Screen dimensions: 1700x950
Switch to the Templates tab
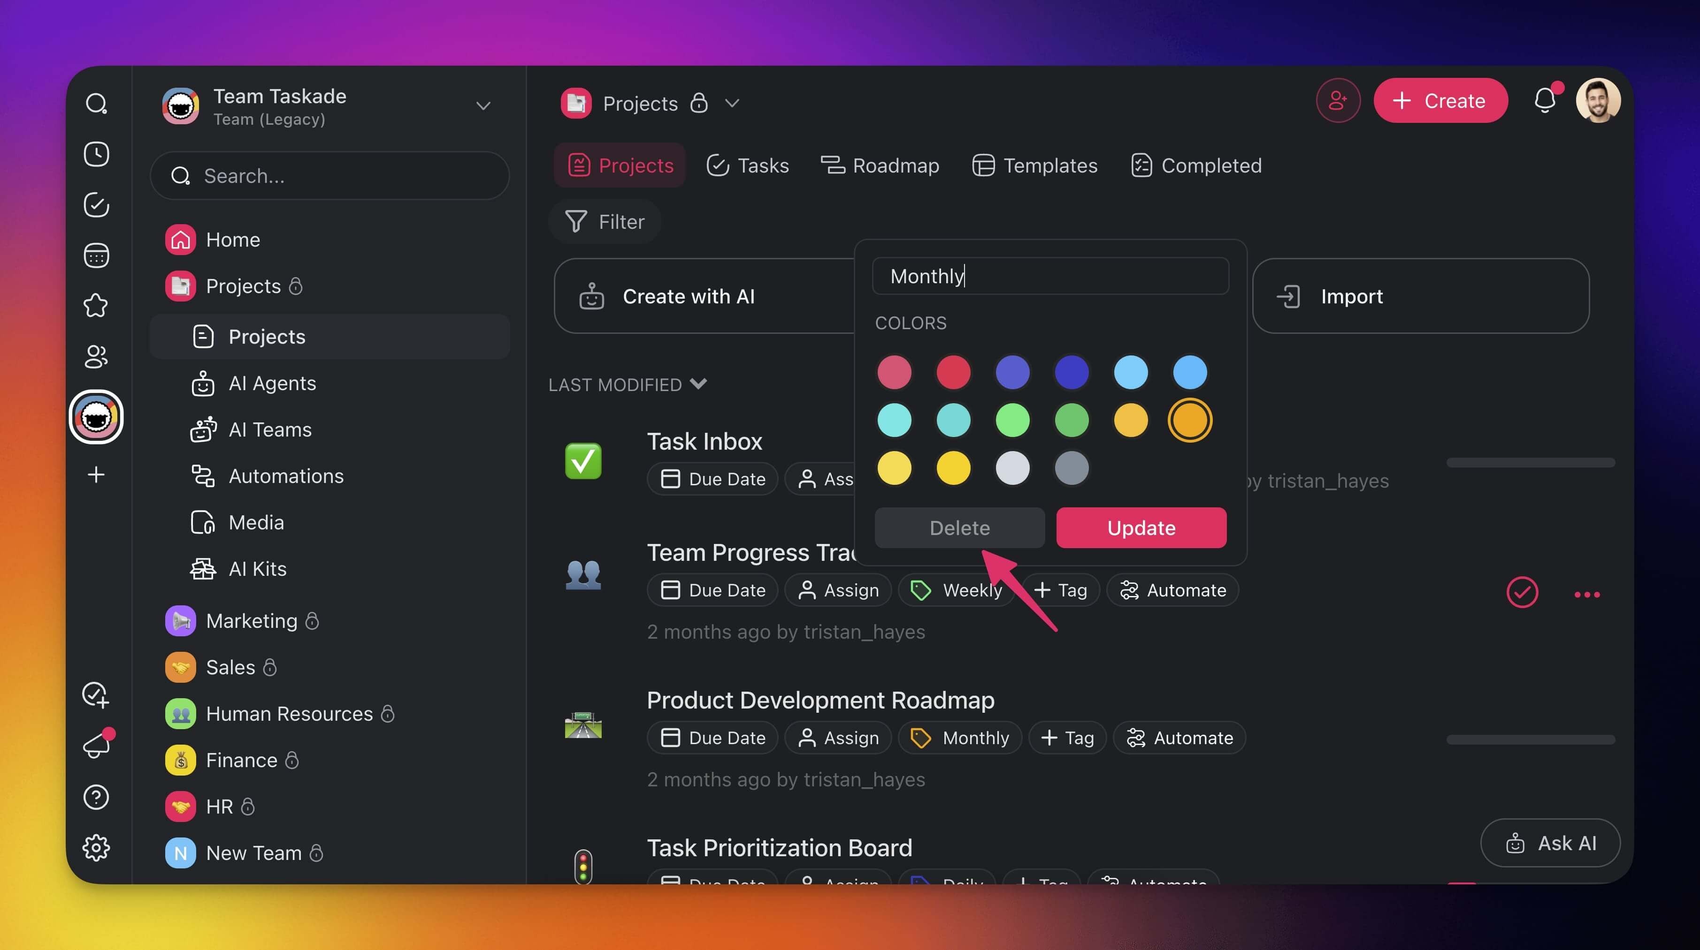[x=1035, y=166]
